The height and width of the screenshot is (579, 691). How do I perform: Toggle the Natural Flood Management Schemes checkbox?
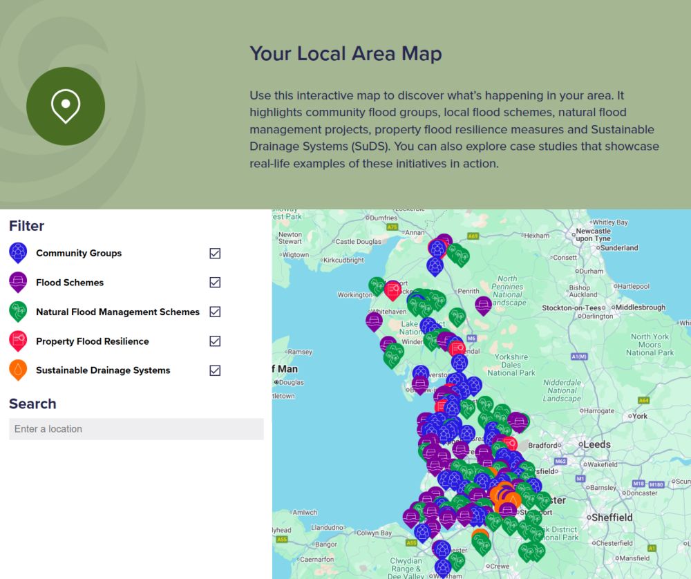point(215,312)
